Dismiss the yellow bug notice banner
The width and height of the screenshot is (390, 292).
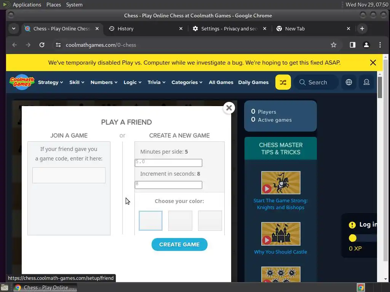tap(373, 63)
